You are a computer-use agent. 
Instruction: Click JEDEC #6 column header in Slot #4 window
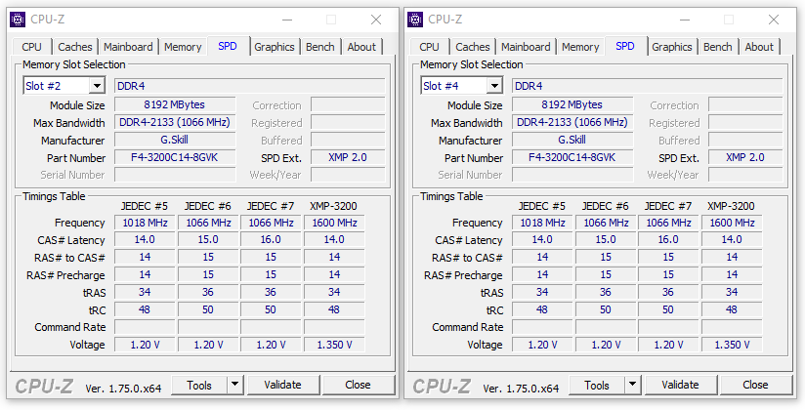click(606, 206)
